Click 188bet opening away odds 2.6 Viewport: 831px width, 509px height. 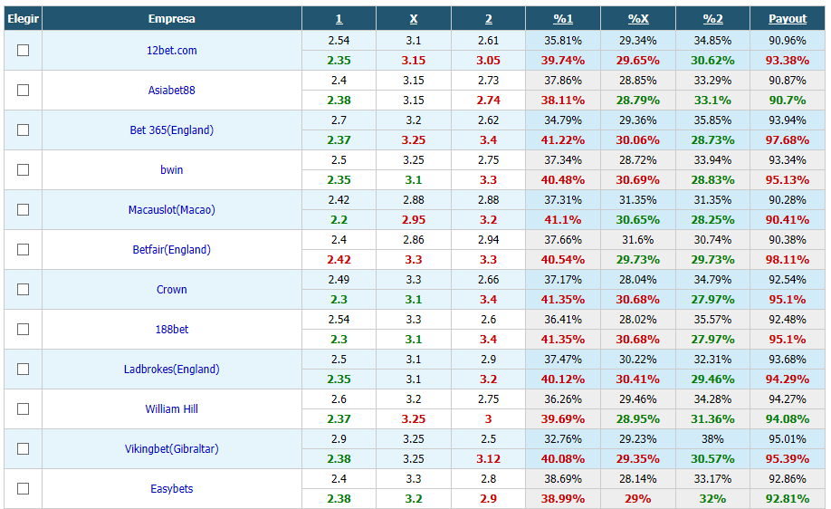pyautogui.click(x=489, y=320)
